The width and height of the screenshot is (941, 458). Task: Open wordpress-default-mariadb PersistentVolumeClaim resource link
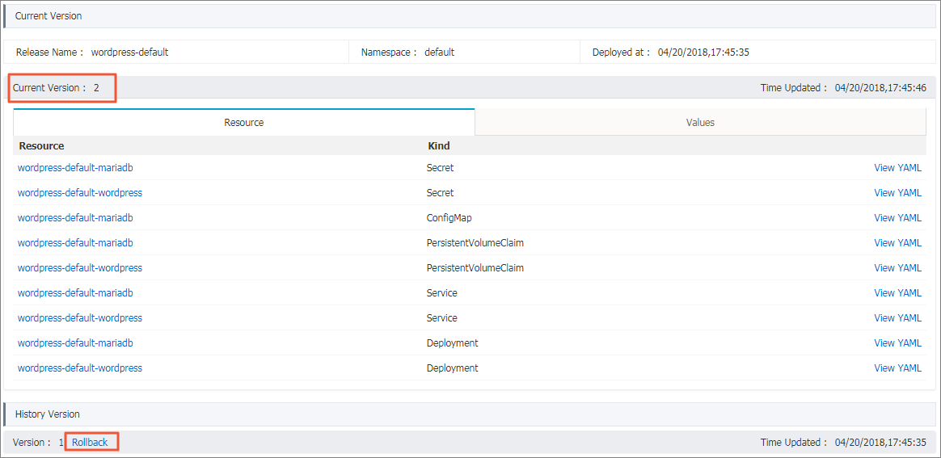tap(76, 243)
